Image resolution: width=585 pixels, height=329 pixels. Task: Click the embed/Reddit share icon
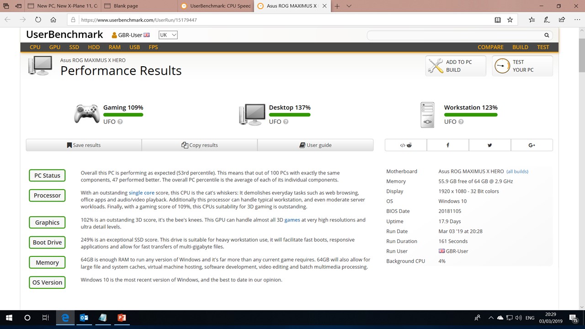(x=405, y=145)
